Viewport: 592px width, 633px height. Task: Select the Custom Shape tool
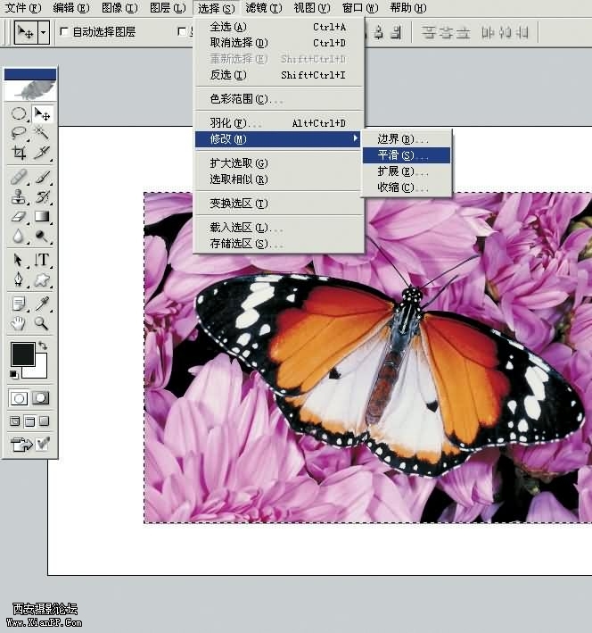tap(42, 279)
